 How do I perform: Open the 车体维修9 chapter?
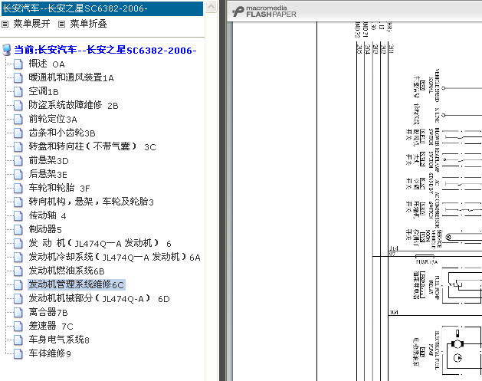(x=50, y=353)
